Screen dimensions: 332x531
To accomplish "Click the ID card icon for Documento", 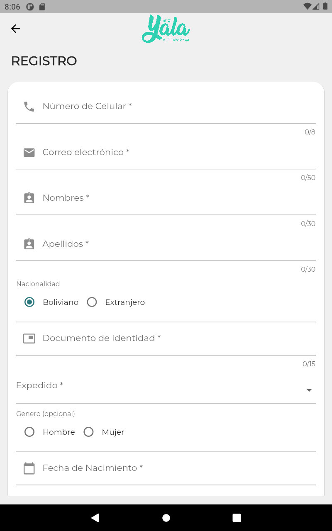I will coord(29,339).
